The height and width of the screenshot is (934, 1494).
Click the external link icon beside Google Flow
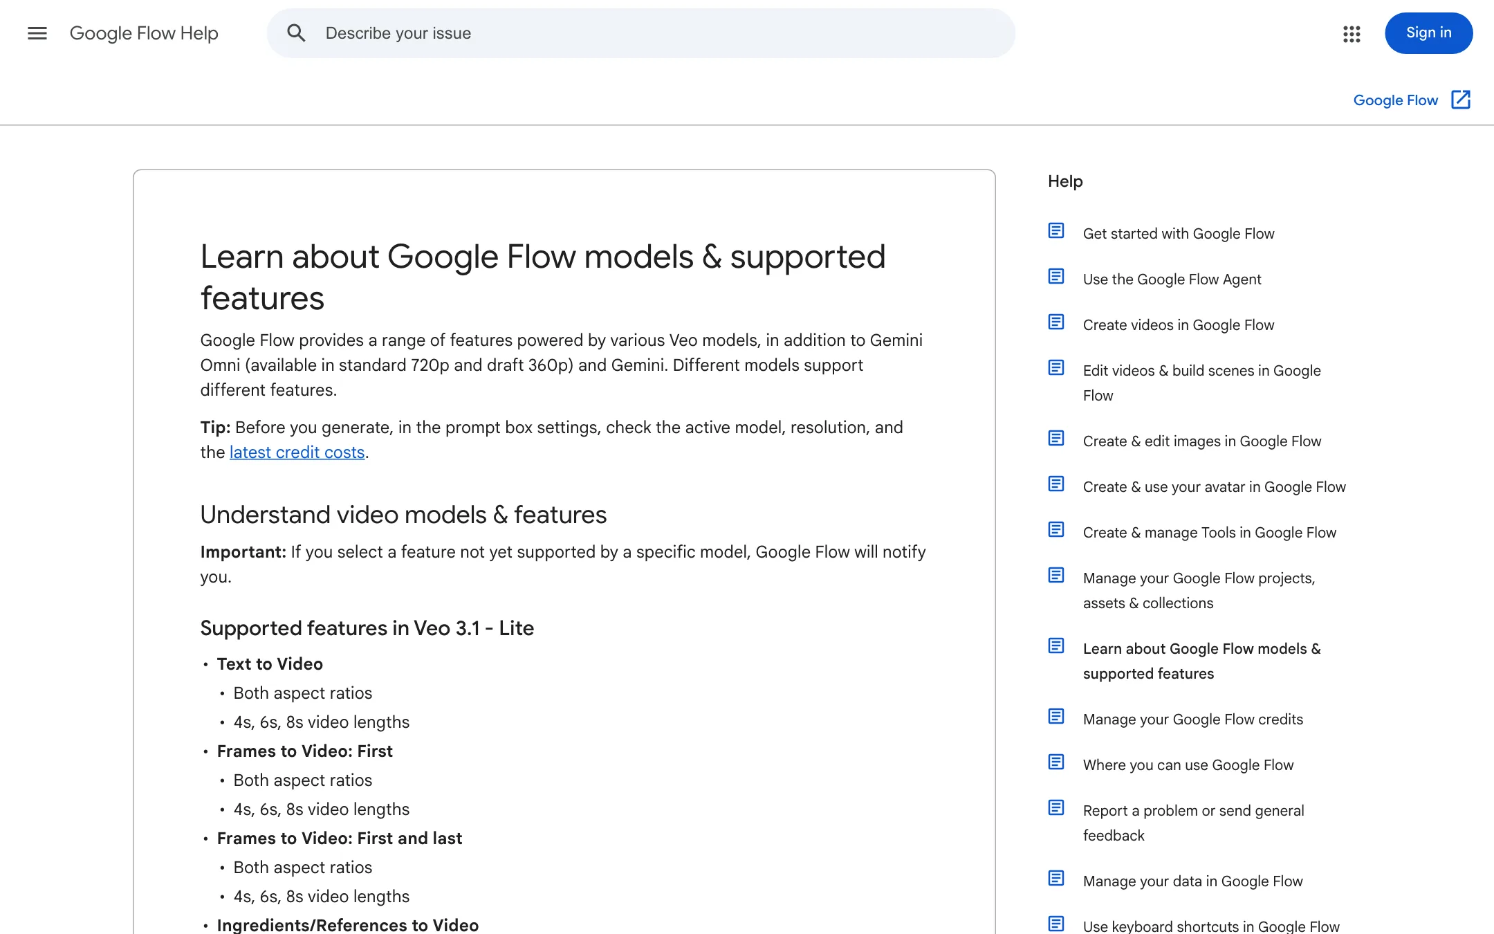pos(1461,100)
